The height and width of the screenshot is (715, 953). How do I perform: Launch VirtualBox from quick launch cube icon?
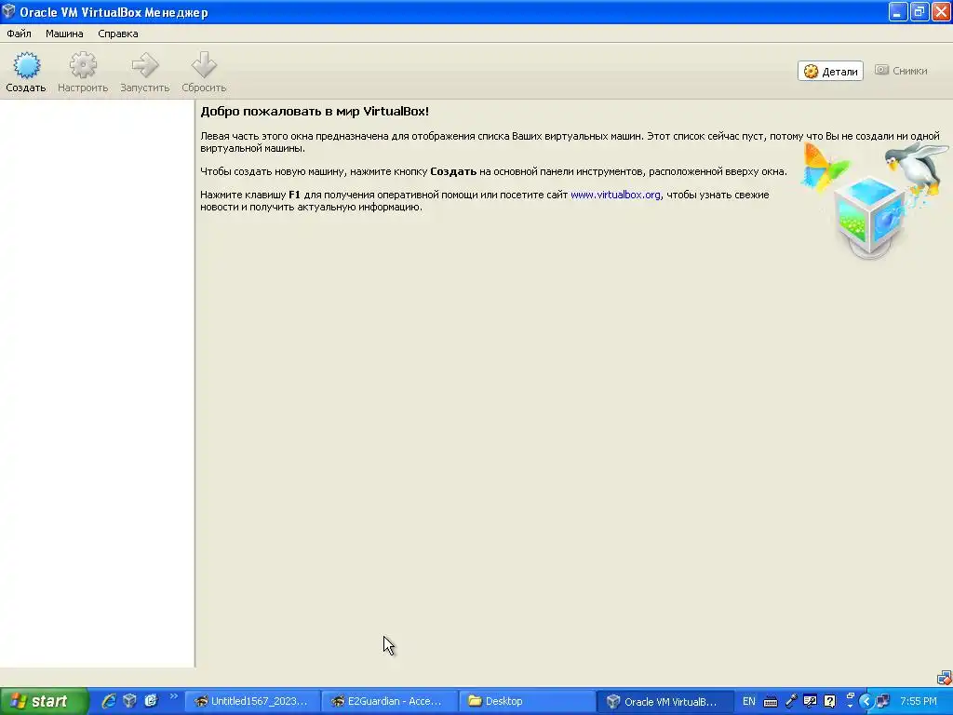click(x=129, y=701)
